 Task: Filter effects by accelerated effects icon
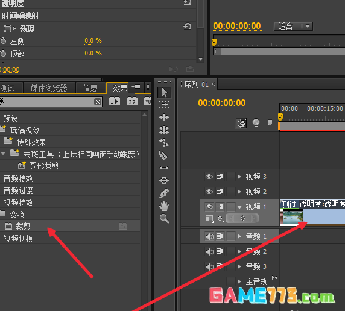click(x=115, y=101)
